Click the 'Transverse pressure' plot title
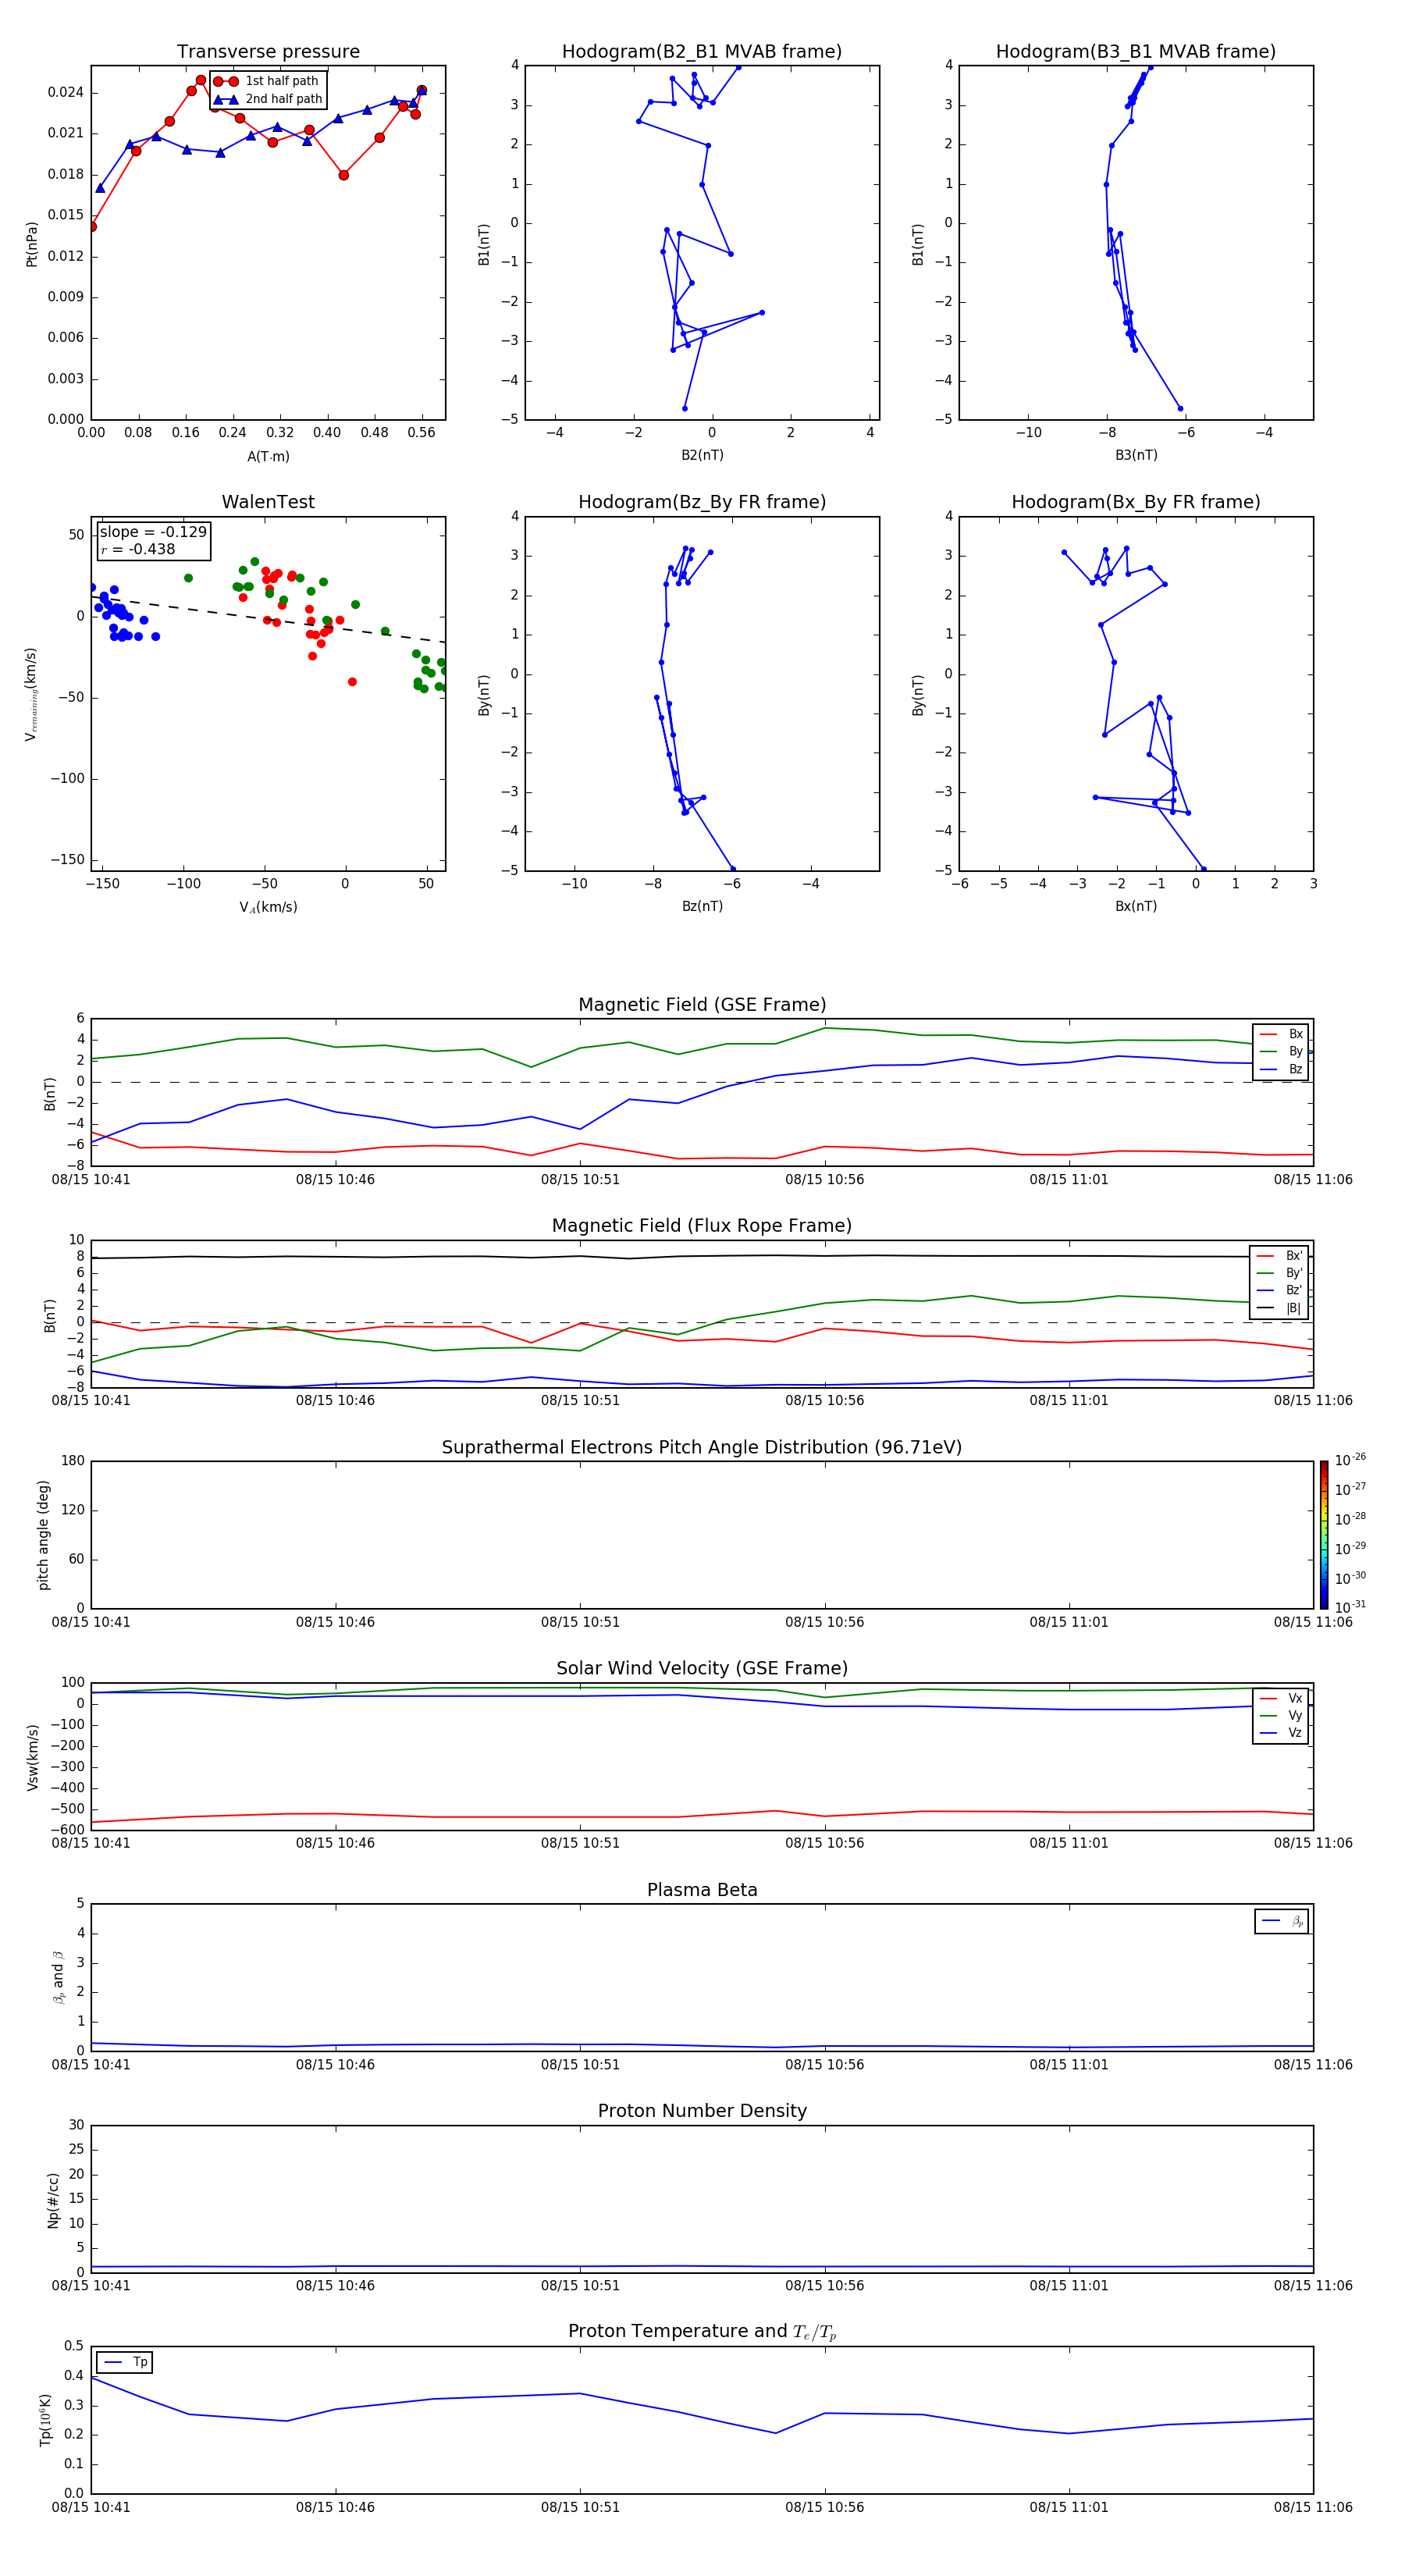 point(268,51)
